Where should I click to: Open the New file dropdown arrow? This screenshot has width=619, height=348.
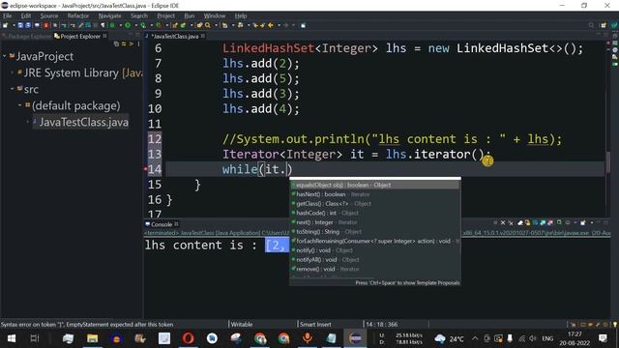(14, 25)
